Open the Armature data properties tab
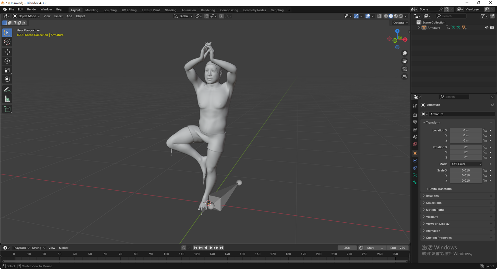 click(x=415, y=175)
